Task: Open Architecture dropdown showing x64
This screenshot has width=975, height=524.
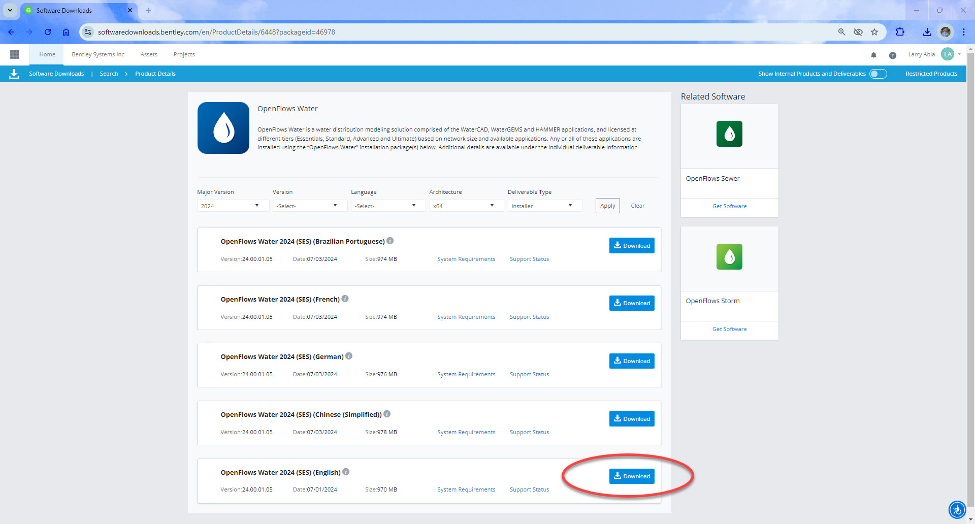Action: 466,206
